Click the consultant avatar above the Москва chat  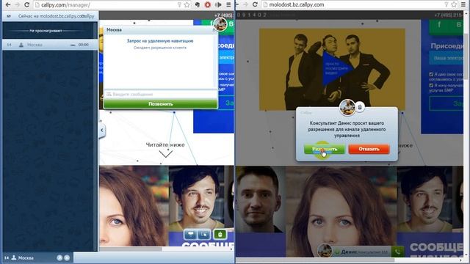(x=220, y=24)
